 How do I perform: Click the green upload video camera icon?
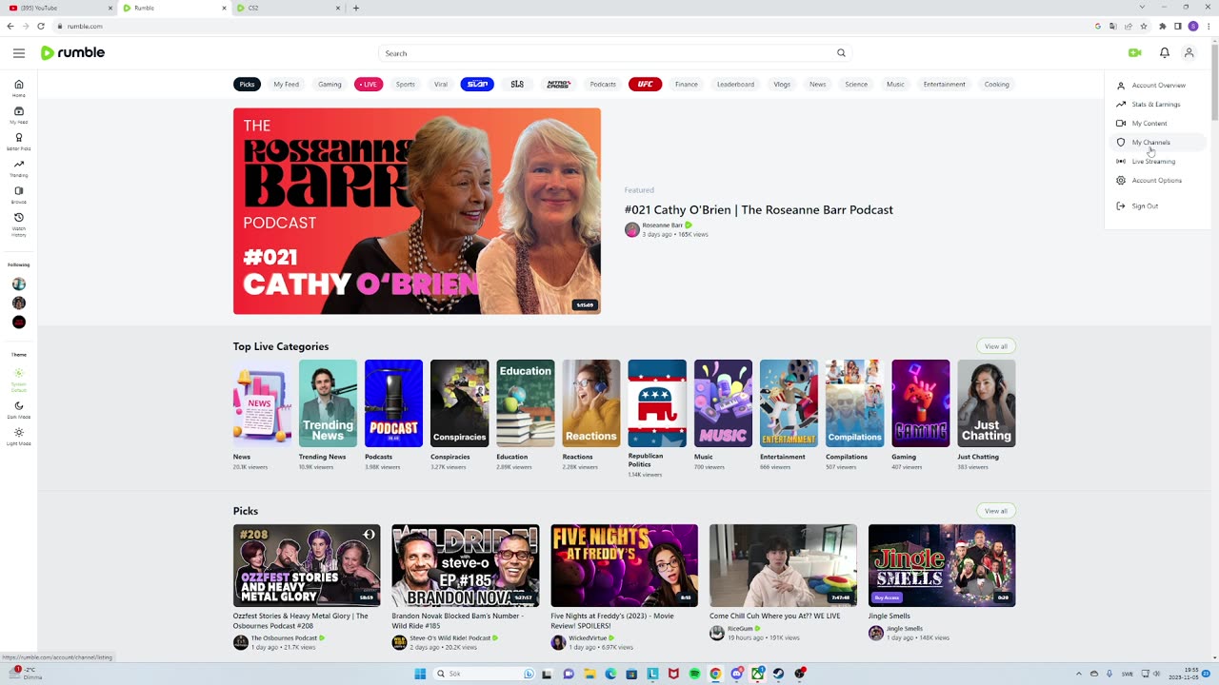click(x=1134, y=53)
